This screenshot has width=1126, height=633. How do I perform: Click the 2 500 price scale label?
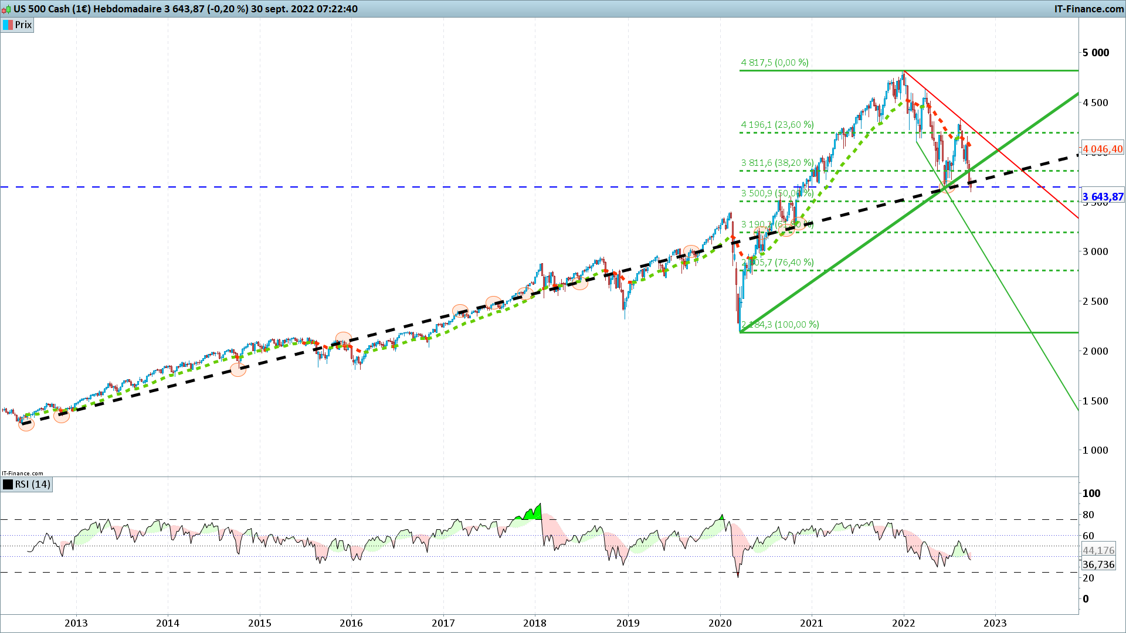[1096, 301]
